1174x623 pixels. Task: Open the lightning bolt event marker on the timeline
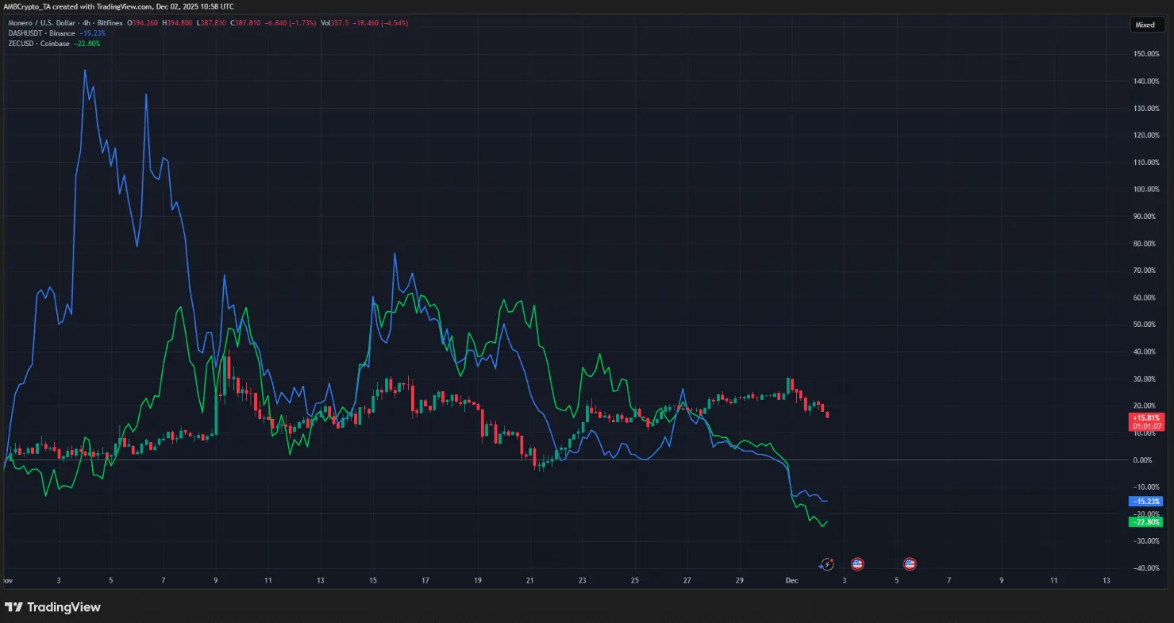pyautogui.click(x=827, y=563)
